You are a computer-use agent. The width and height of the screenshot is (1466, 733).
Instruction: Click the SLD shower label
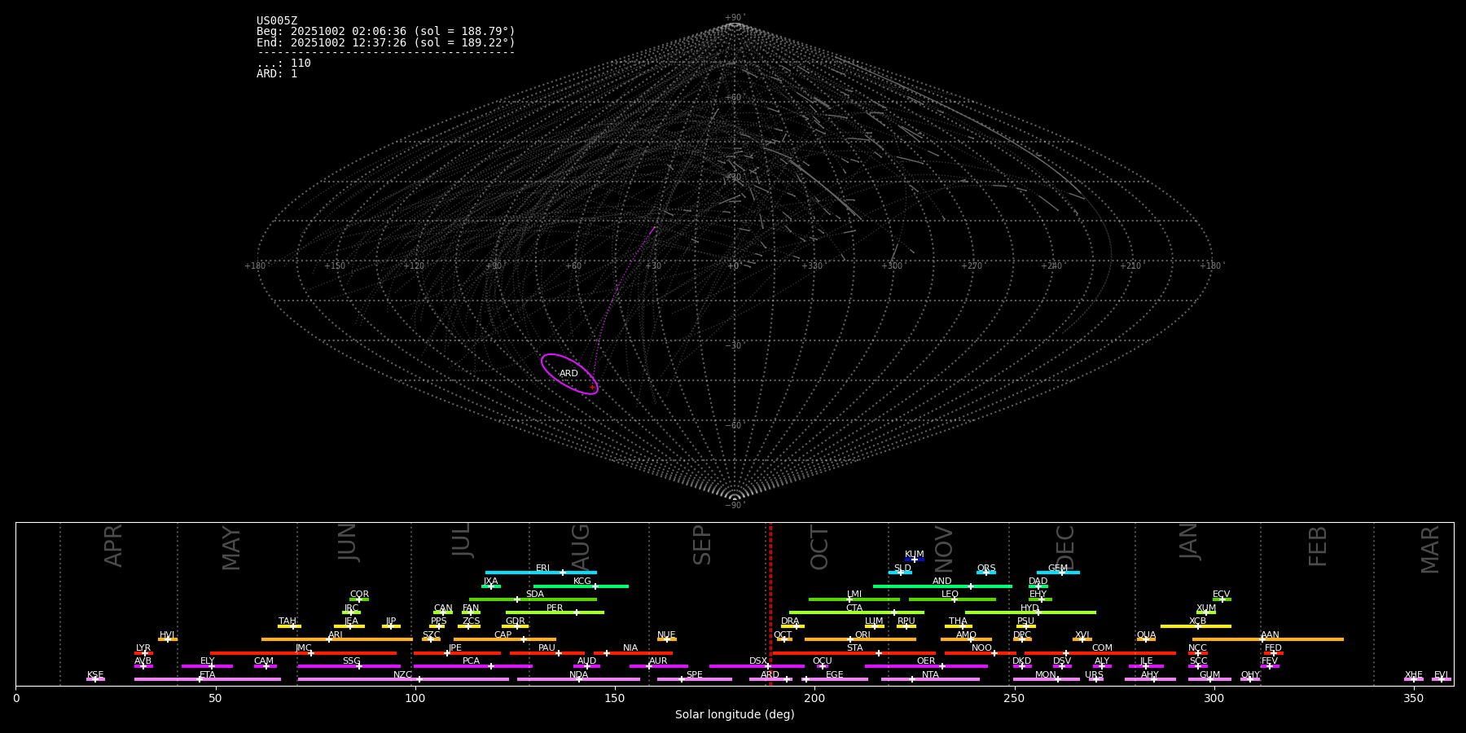902,568
